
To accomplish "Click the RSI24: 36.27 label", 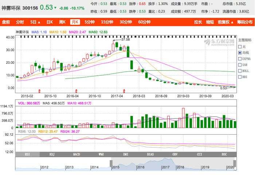I will tap(70, 131).
